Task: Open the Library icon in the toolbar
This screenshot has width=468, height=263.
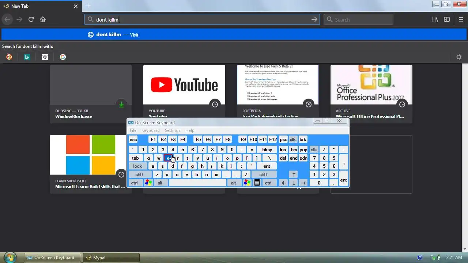Action: [435, 19]
